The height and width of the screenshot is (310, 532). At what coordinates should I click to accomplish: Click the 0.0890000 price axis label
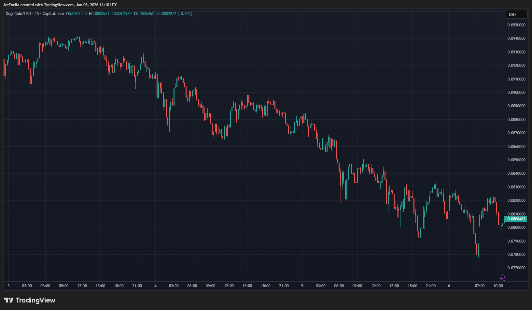coord(516,106)
